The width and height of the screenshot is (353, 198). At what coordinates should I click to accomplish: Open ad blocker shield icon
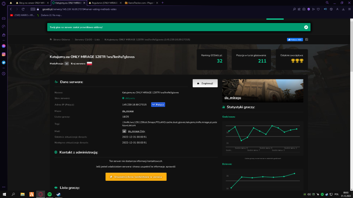pos(309,9)
